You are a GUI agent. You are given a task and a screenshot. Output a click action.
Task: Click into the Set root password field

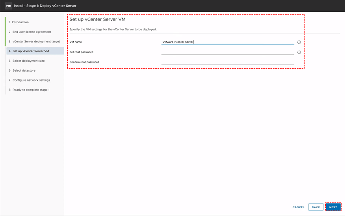coord(228,52)
